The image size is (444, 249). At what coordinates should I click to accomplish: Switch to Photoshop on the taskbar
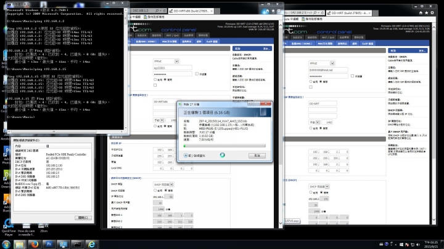click(x=49, y=244)
